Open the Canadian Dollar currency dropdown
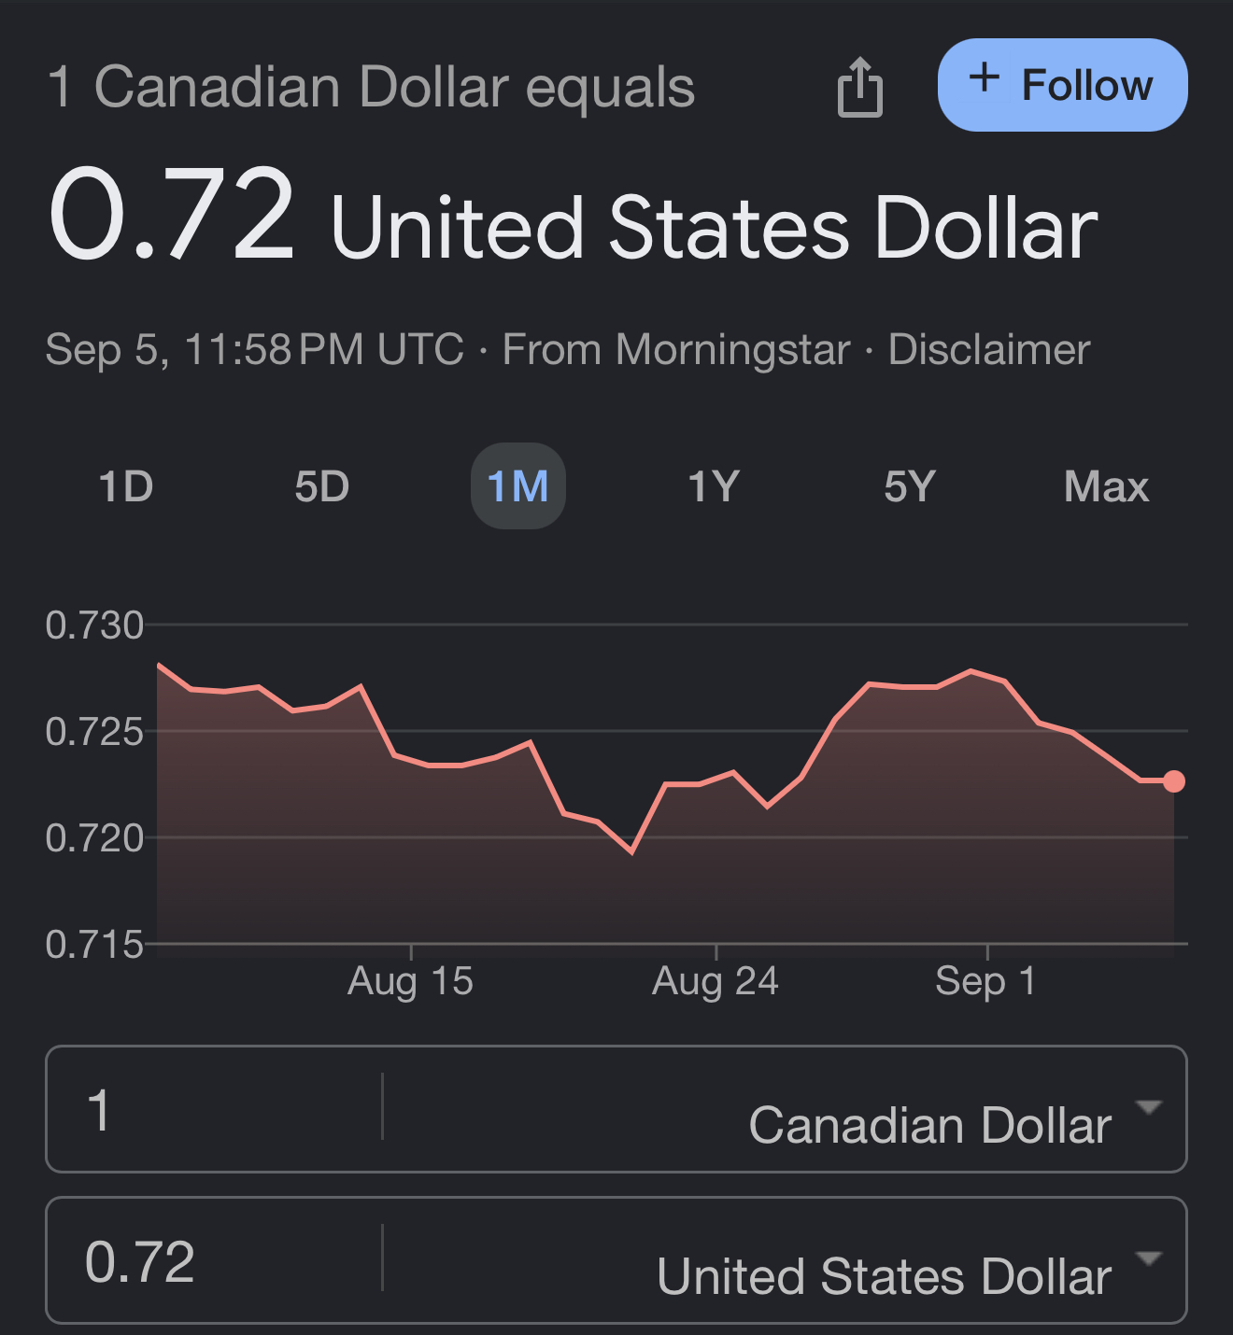1233x1335 pixels. (x=929, y=1124)
